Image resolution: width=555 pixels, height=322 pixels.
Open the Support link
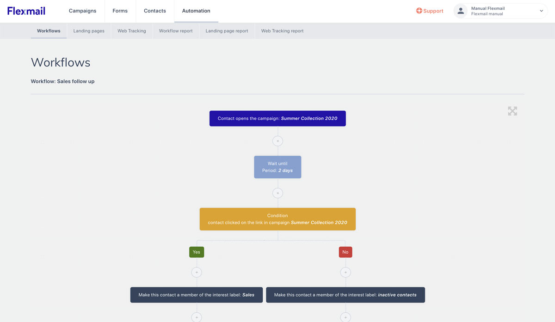[x=430, y=11]
